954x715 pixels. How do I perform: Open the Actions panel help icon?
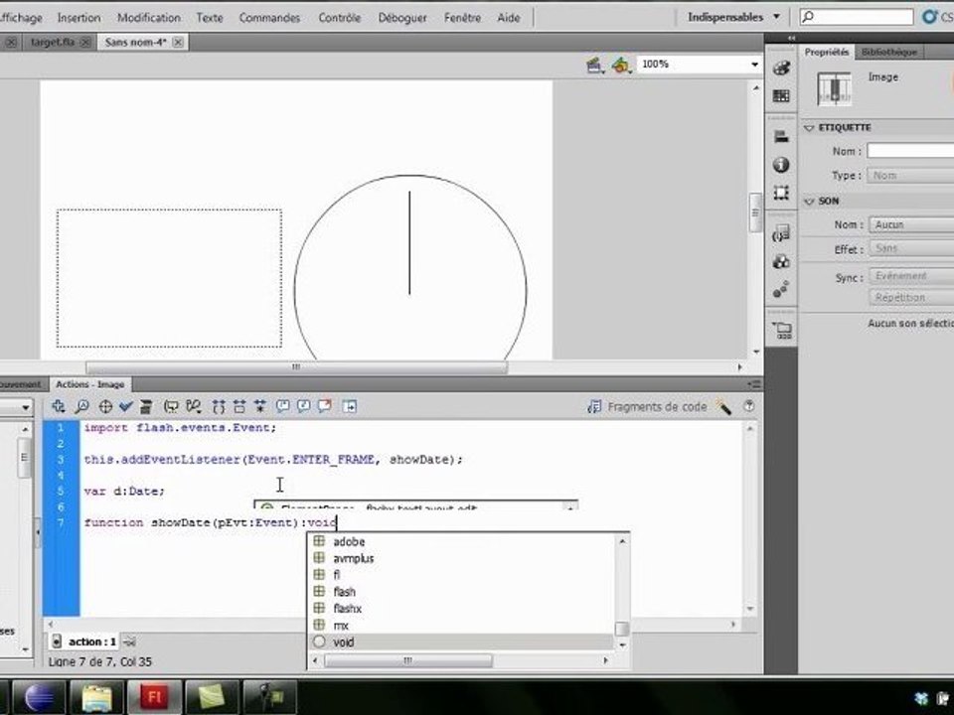point(749,405)
